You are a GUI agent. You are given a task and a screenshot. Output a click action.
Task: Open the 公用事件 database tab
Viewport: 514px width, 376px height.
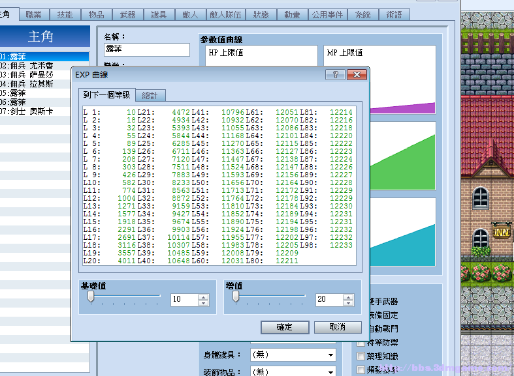pos(327,15)
